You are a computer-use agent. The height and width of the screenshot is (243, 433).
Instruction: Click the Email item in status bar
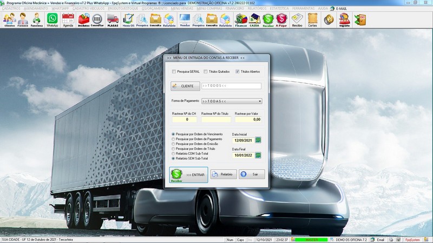[380, 240]
